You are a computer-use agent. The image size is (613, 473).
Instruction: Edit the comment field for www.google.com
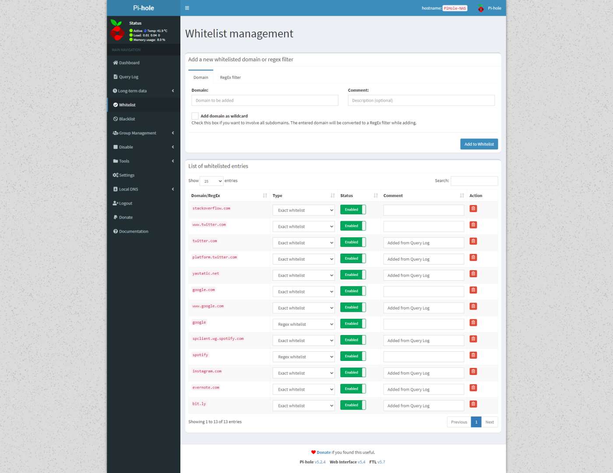pyautogui.click(x=423, y=308)
